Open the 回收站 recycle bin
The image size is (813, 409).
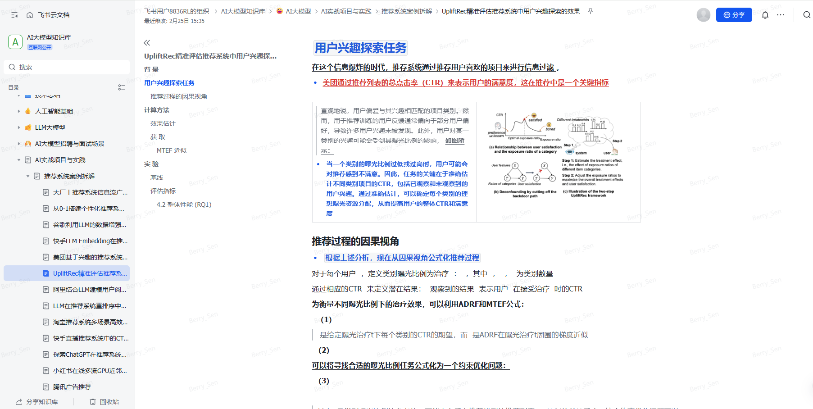pos(104,402)
